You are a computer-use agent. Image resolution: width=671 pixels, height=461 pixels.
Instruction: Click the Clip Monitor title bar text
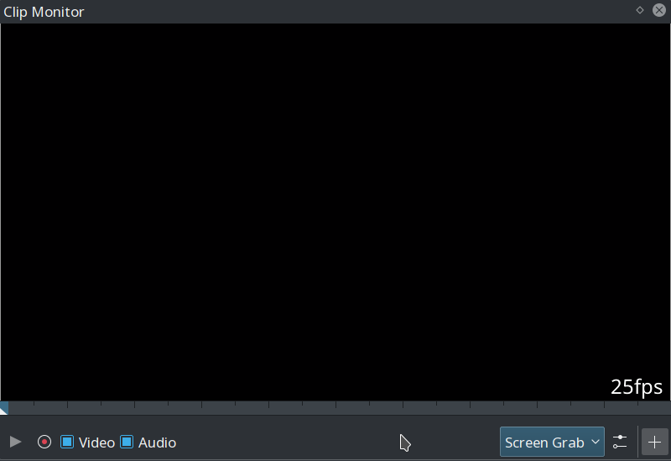pyautogui.click(x=44, y=12)
